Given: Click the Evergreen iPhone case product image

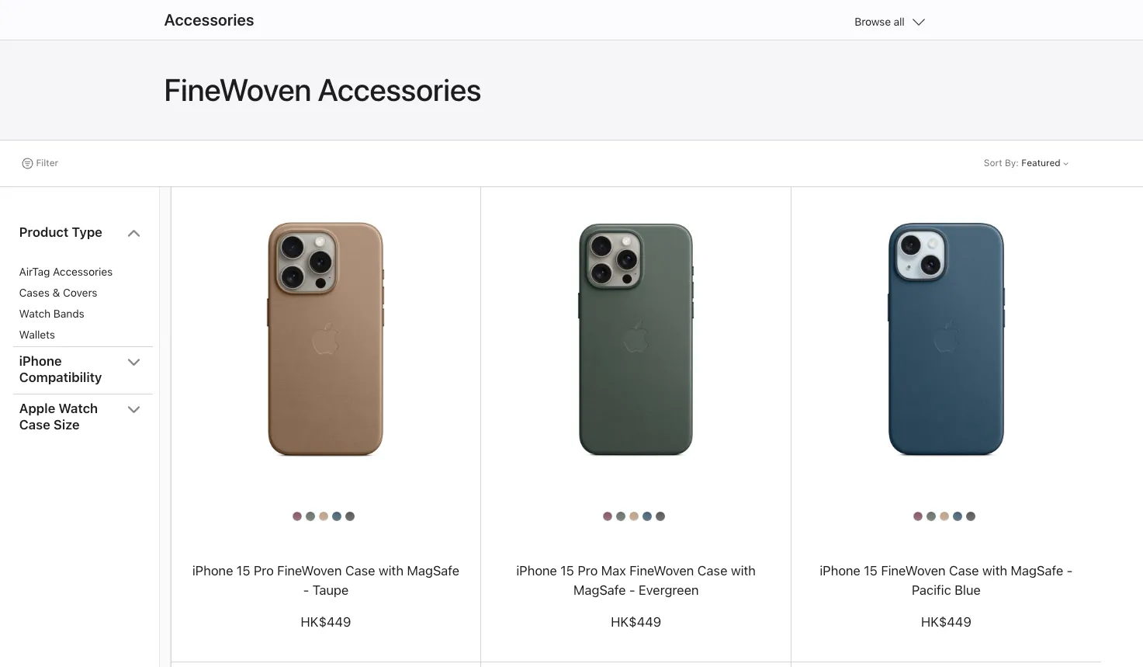Looking at the screenshot, I should click(x=636, y=339).
